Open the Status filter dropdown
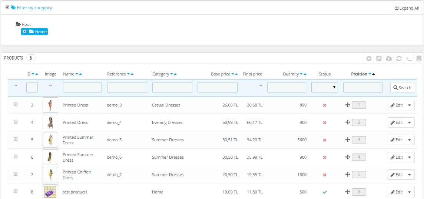 click(x=325, y=88)
